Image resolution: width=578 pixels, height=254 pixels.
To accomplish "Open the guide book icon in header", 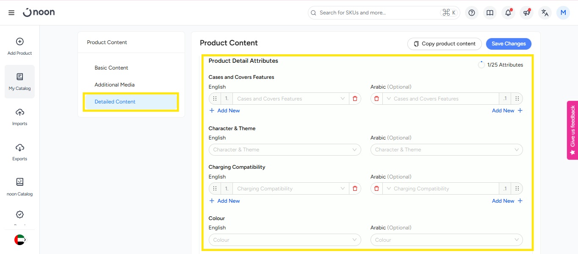I will pyautogui.click(x=490, y=13).
